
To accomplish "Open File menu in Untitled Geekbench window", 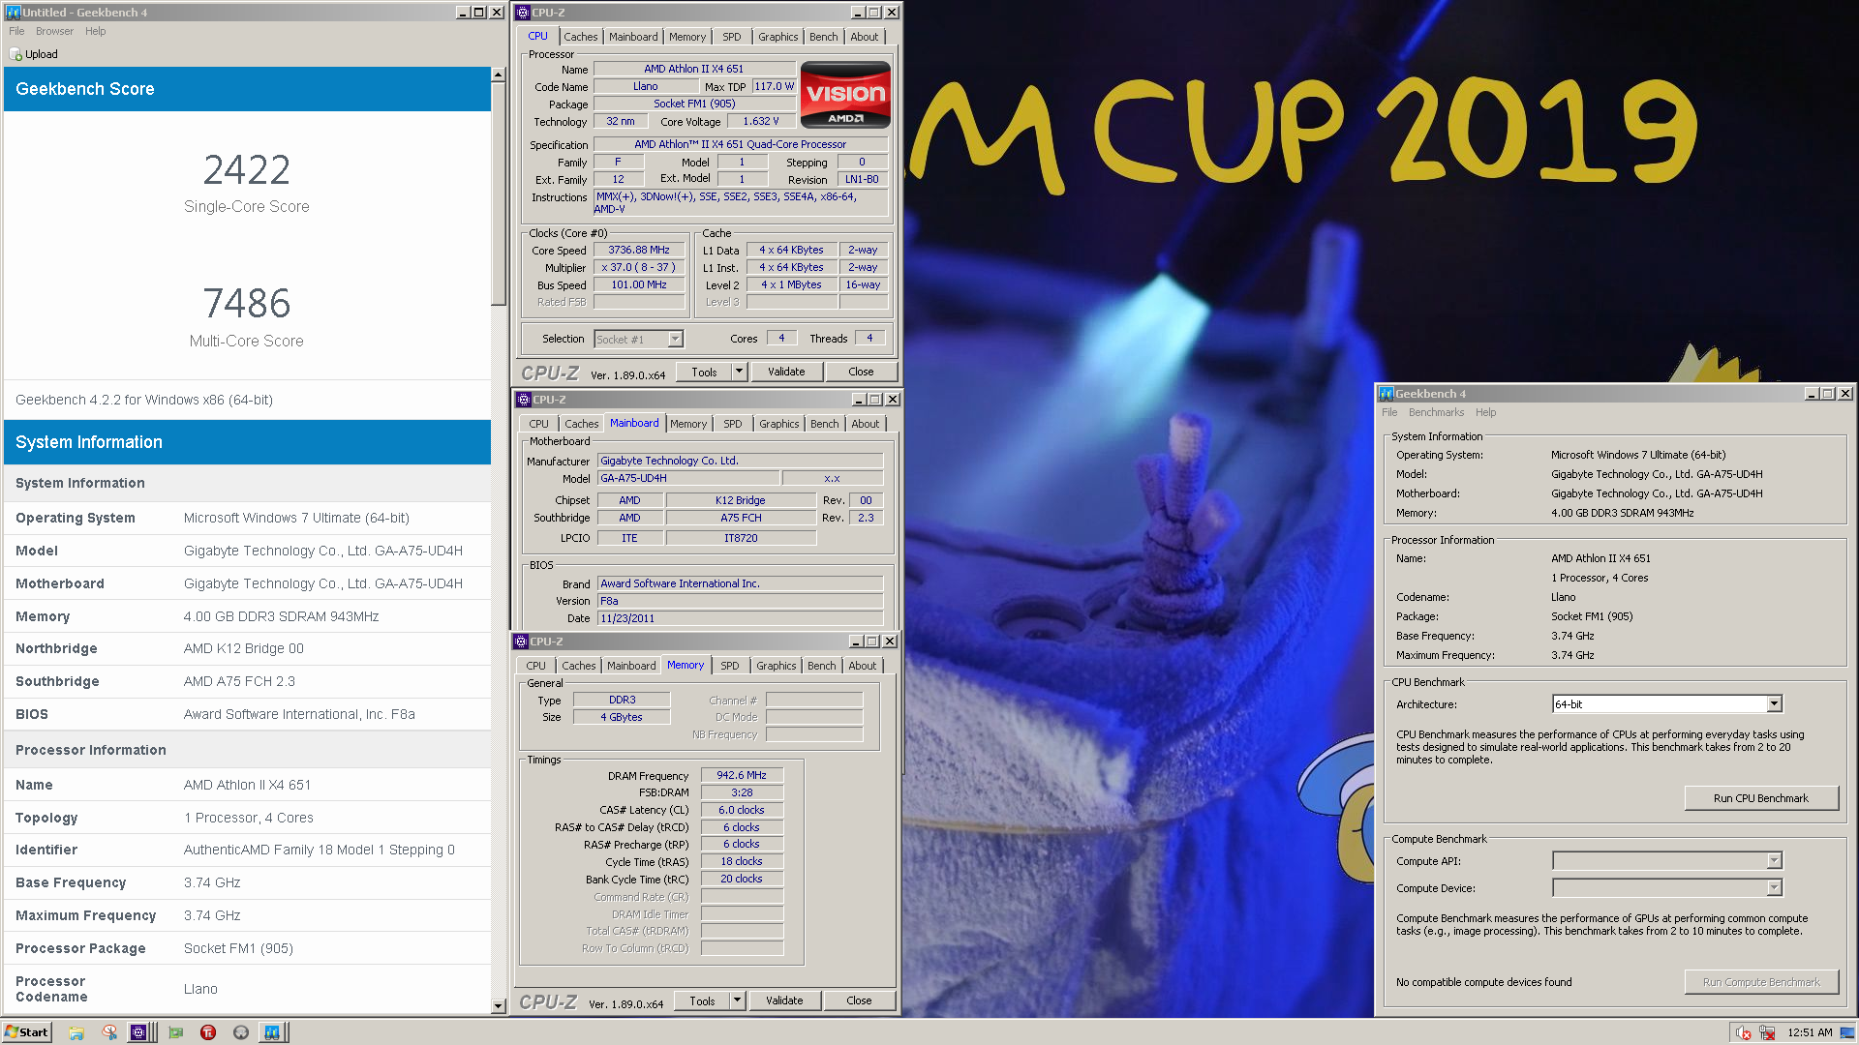I will coord(16,31).
